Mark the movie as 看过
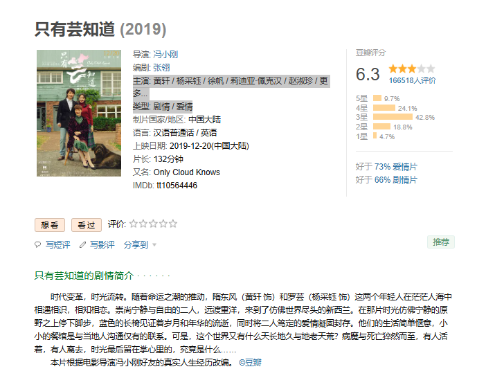 click(87, 225)
